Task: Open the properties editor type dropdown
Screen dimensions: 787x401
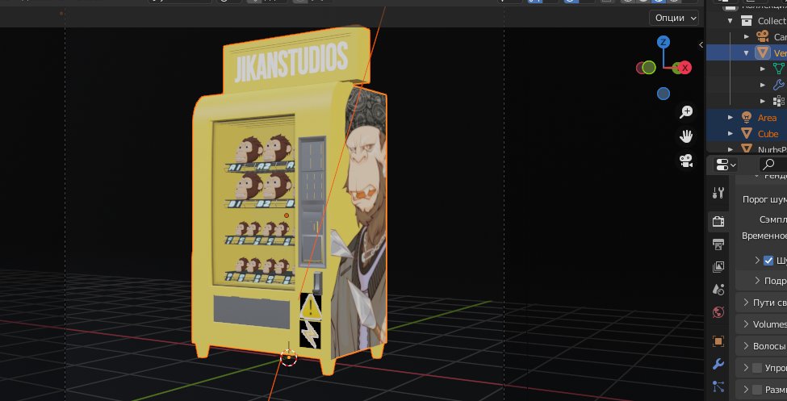Action: (726, 164)
